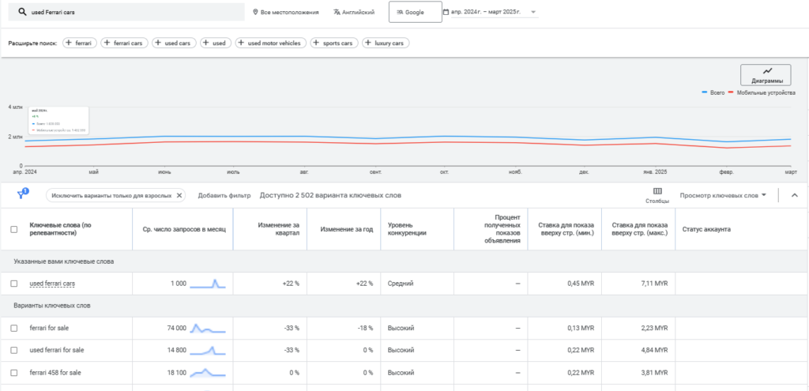This screenshot has height=391, width=809.
Task: Open the Диаграммы chart options
Action: (765, 75)
